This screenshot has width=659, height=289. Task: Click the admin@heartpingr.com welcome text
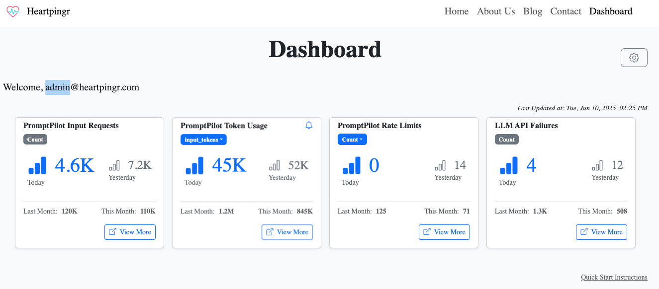(x=92, y=87)
